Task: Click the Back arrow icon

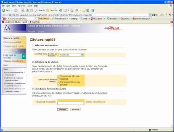Action: [4, 10]
